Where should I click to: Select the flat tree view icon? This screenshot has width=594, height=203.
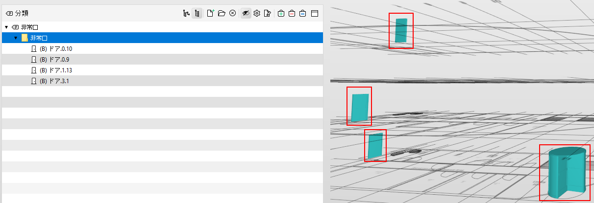(x=197, y=14)
